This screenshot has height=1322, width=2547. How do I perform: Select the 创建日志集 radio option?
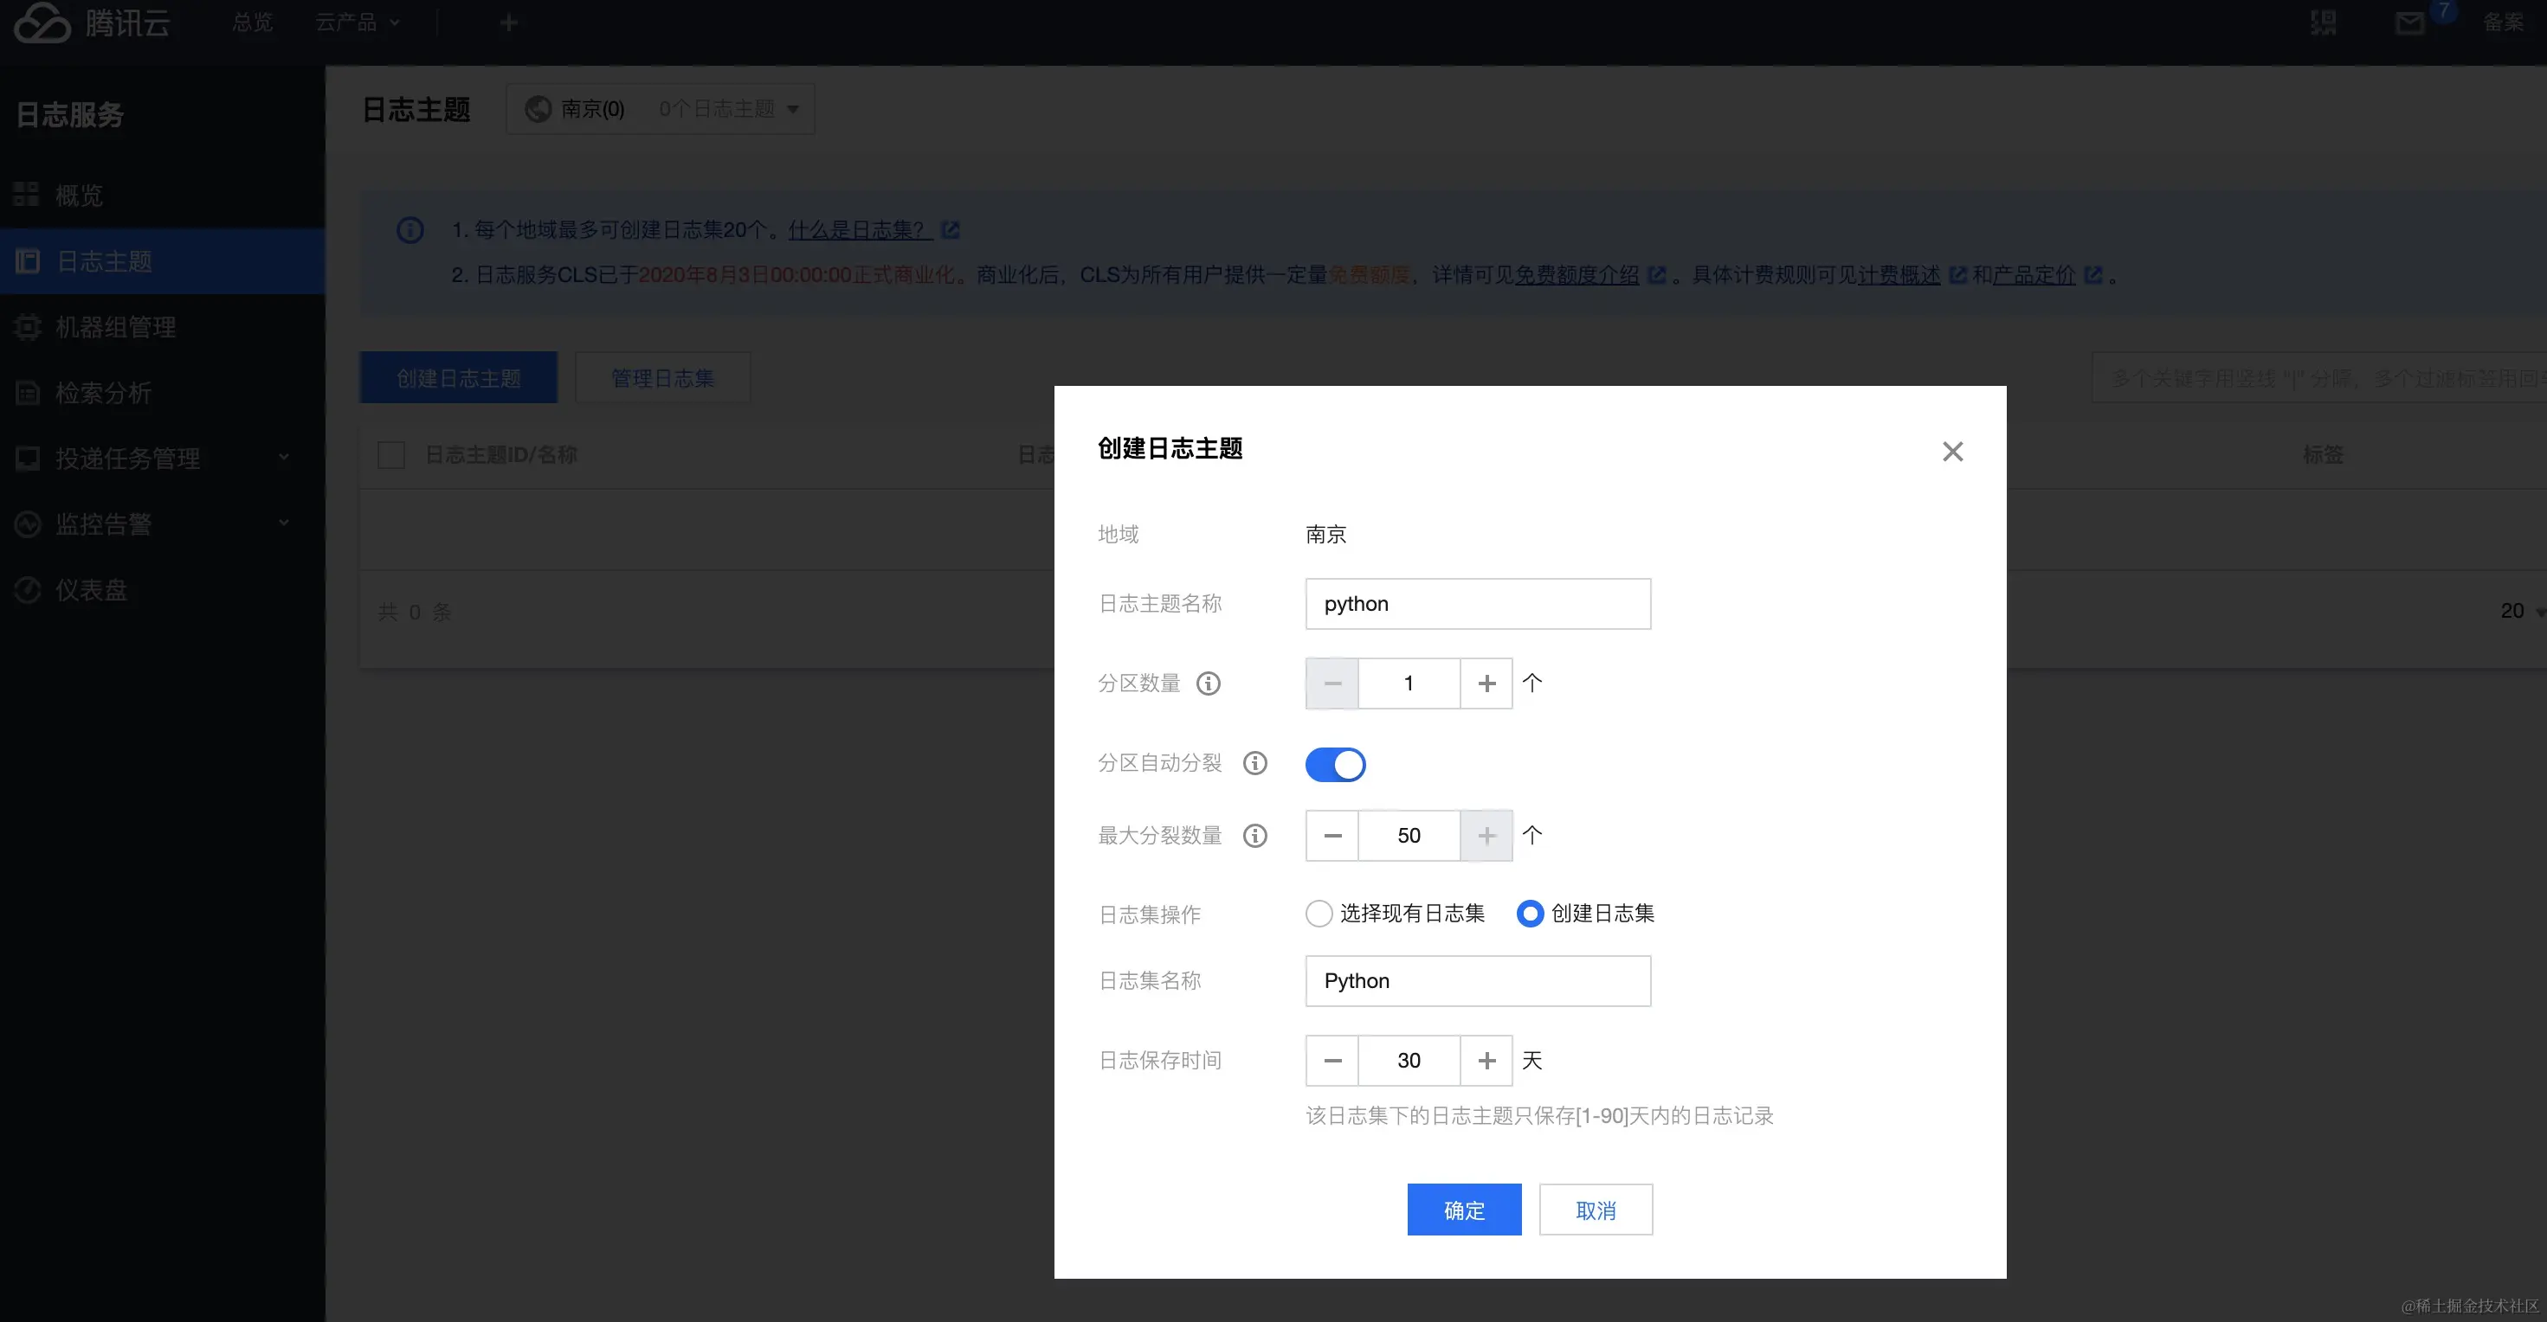pos(1530,914)
